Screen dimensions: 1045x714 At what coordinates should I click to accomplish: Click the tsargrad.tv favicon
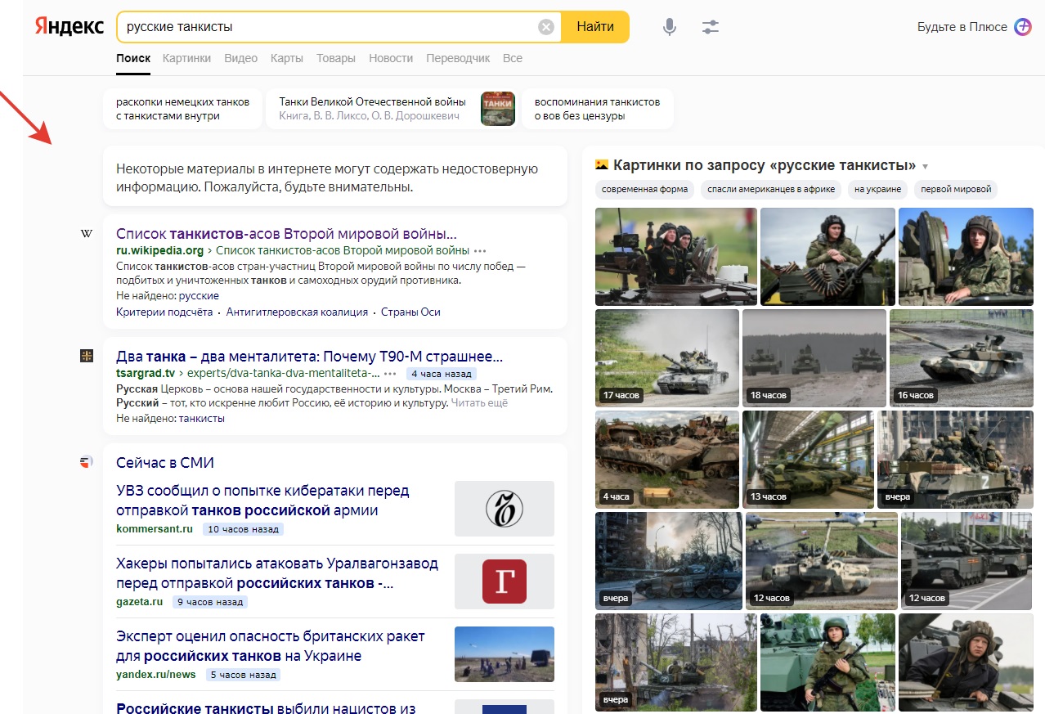[87, 356]
